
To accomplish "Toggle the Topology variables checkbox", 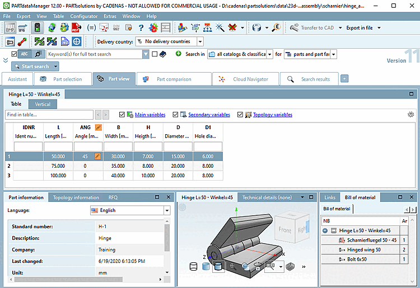I will (241, 115).
